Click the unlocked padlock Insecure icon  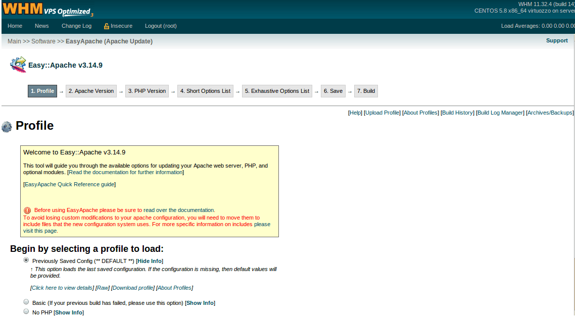[x=106, y=26]
